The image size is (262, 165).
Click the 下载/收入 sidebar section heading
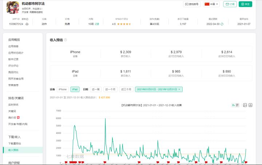tap(14, 137)
